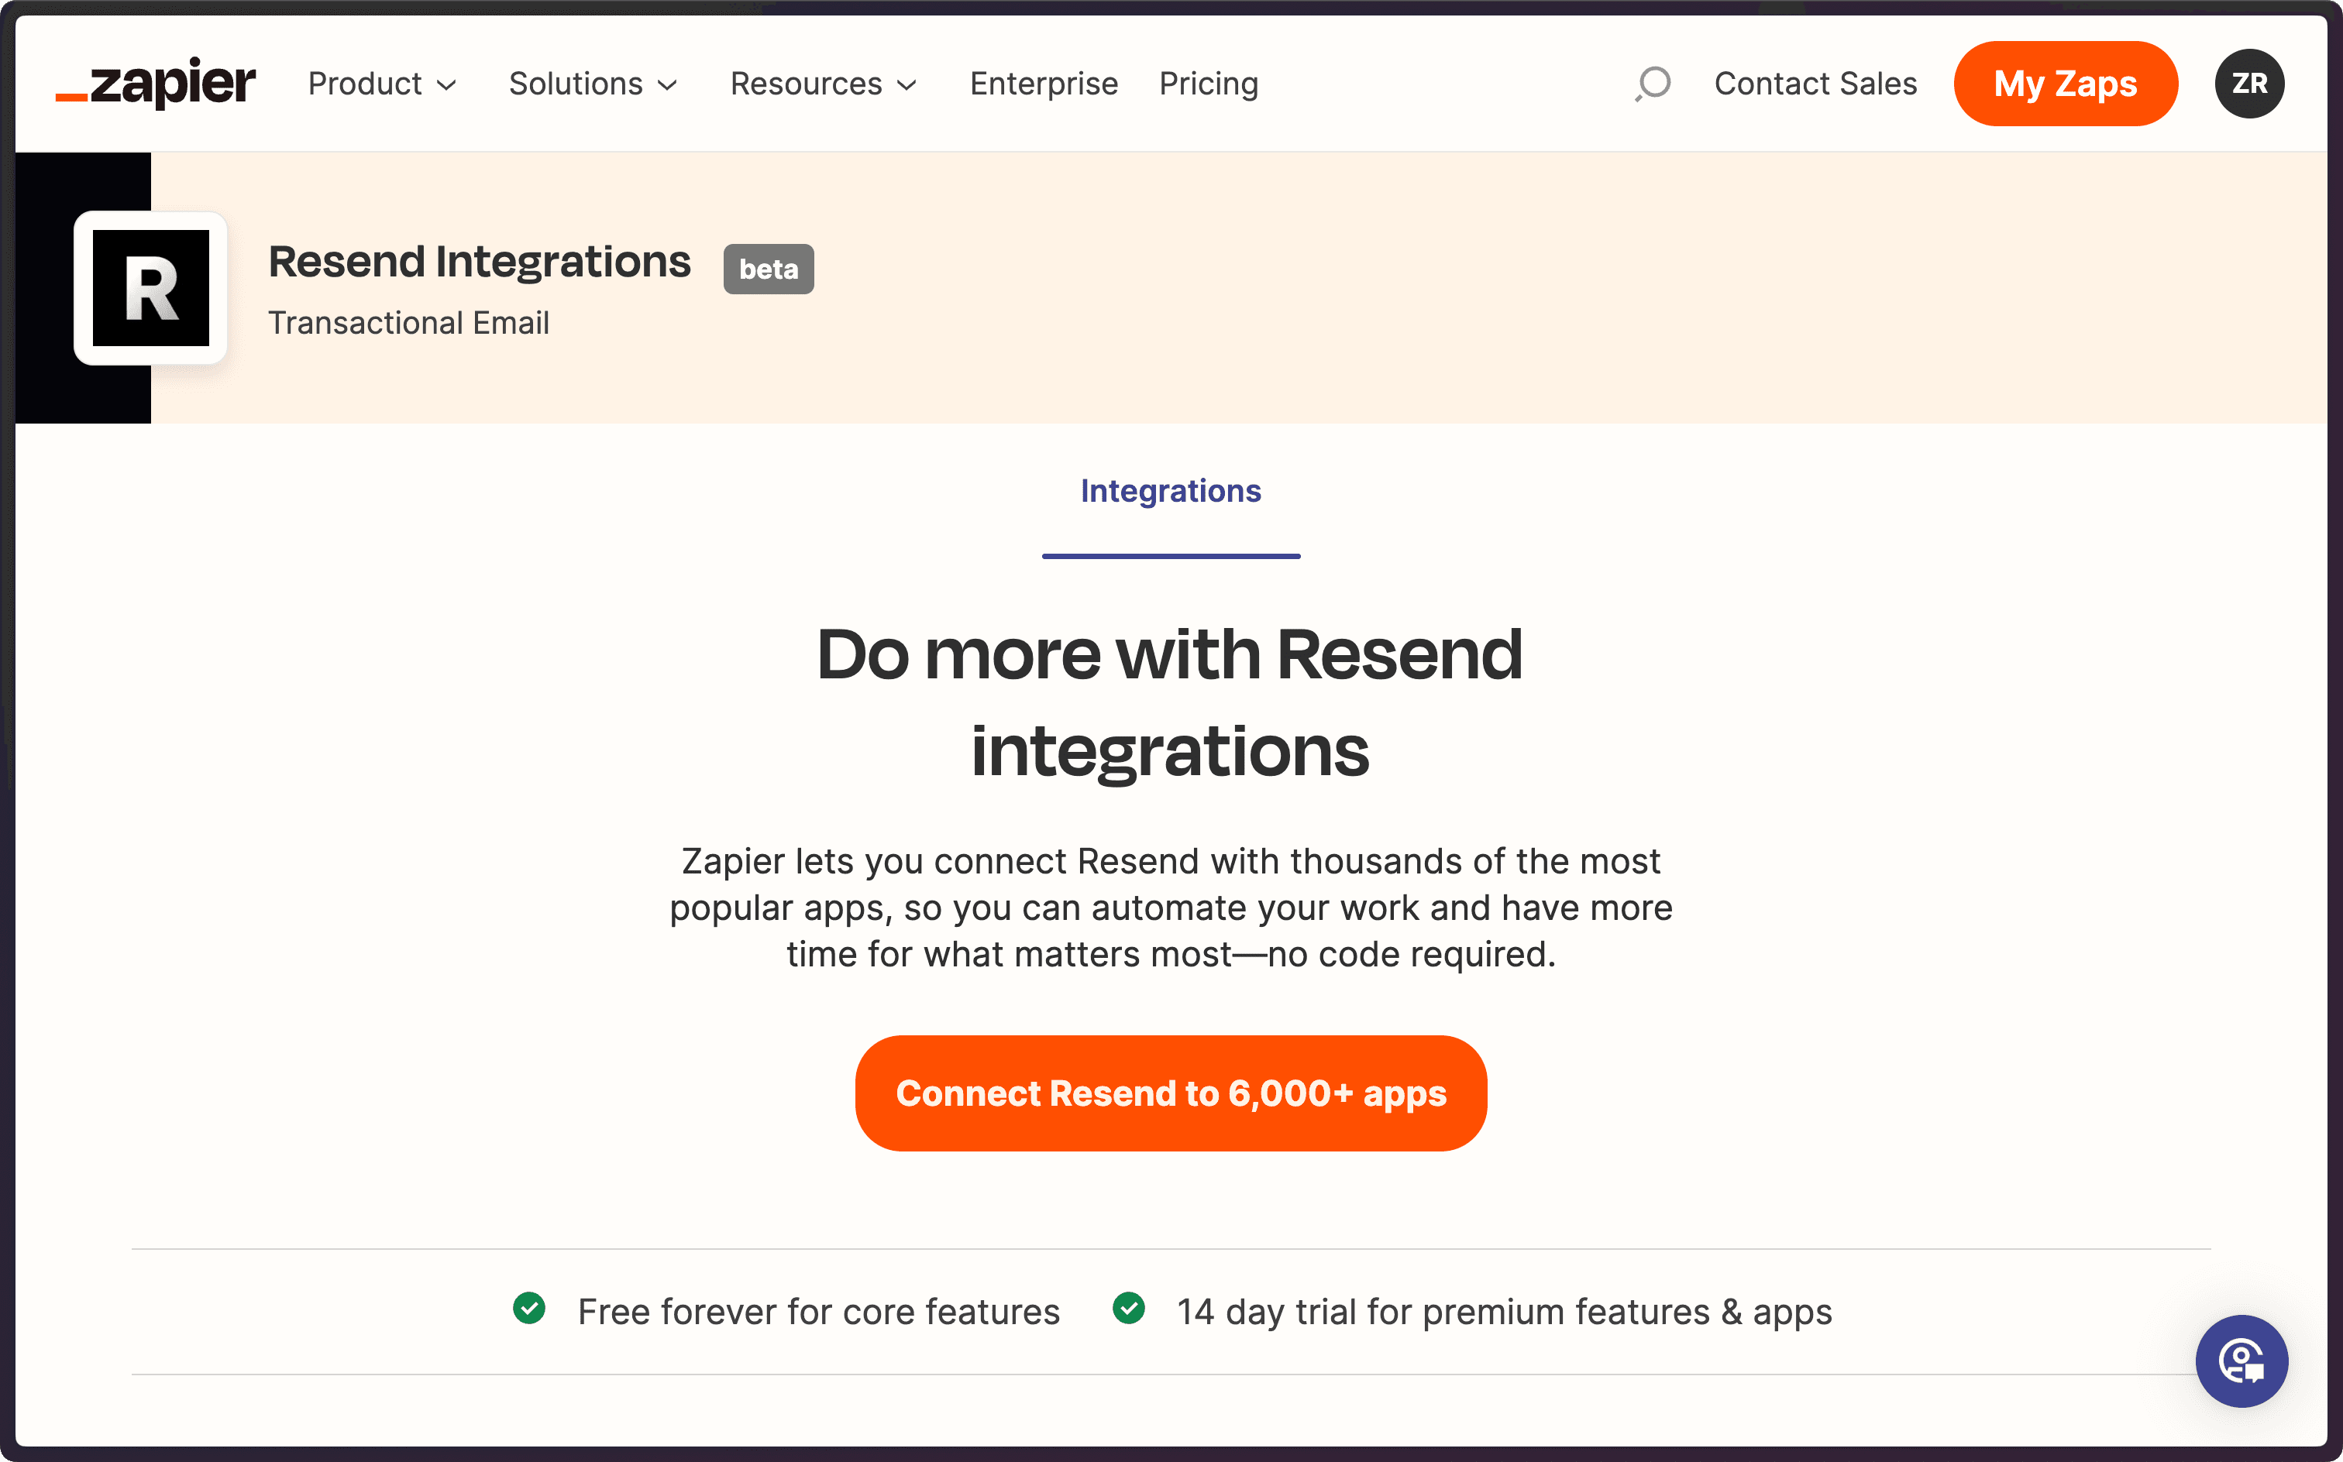
Task: Click the Resend app logo
Action: (x=151, y=289)
